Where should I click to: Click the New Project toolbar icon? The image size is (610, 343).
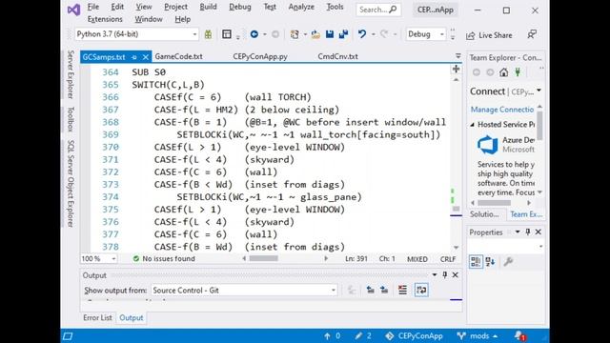point(295,34)
